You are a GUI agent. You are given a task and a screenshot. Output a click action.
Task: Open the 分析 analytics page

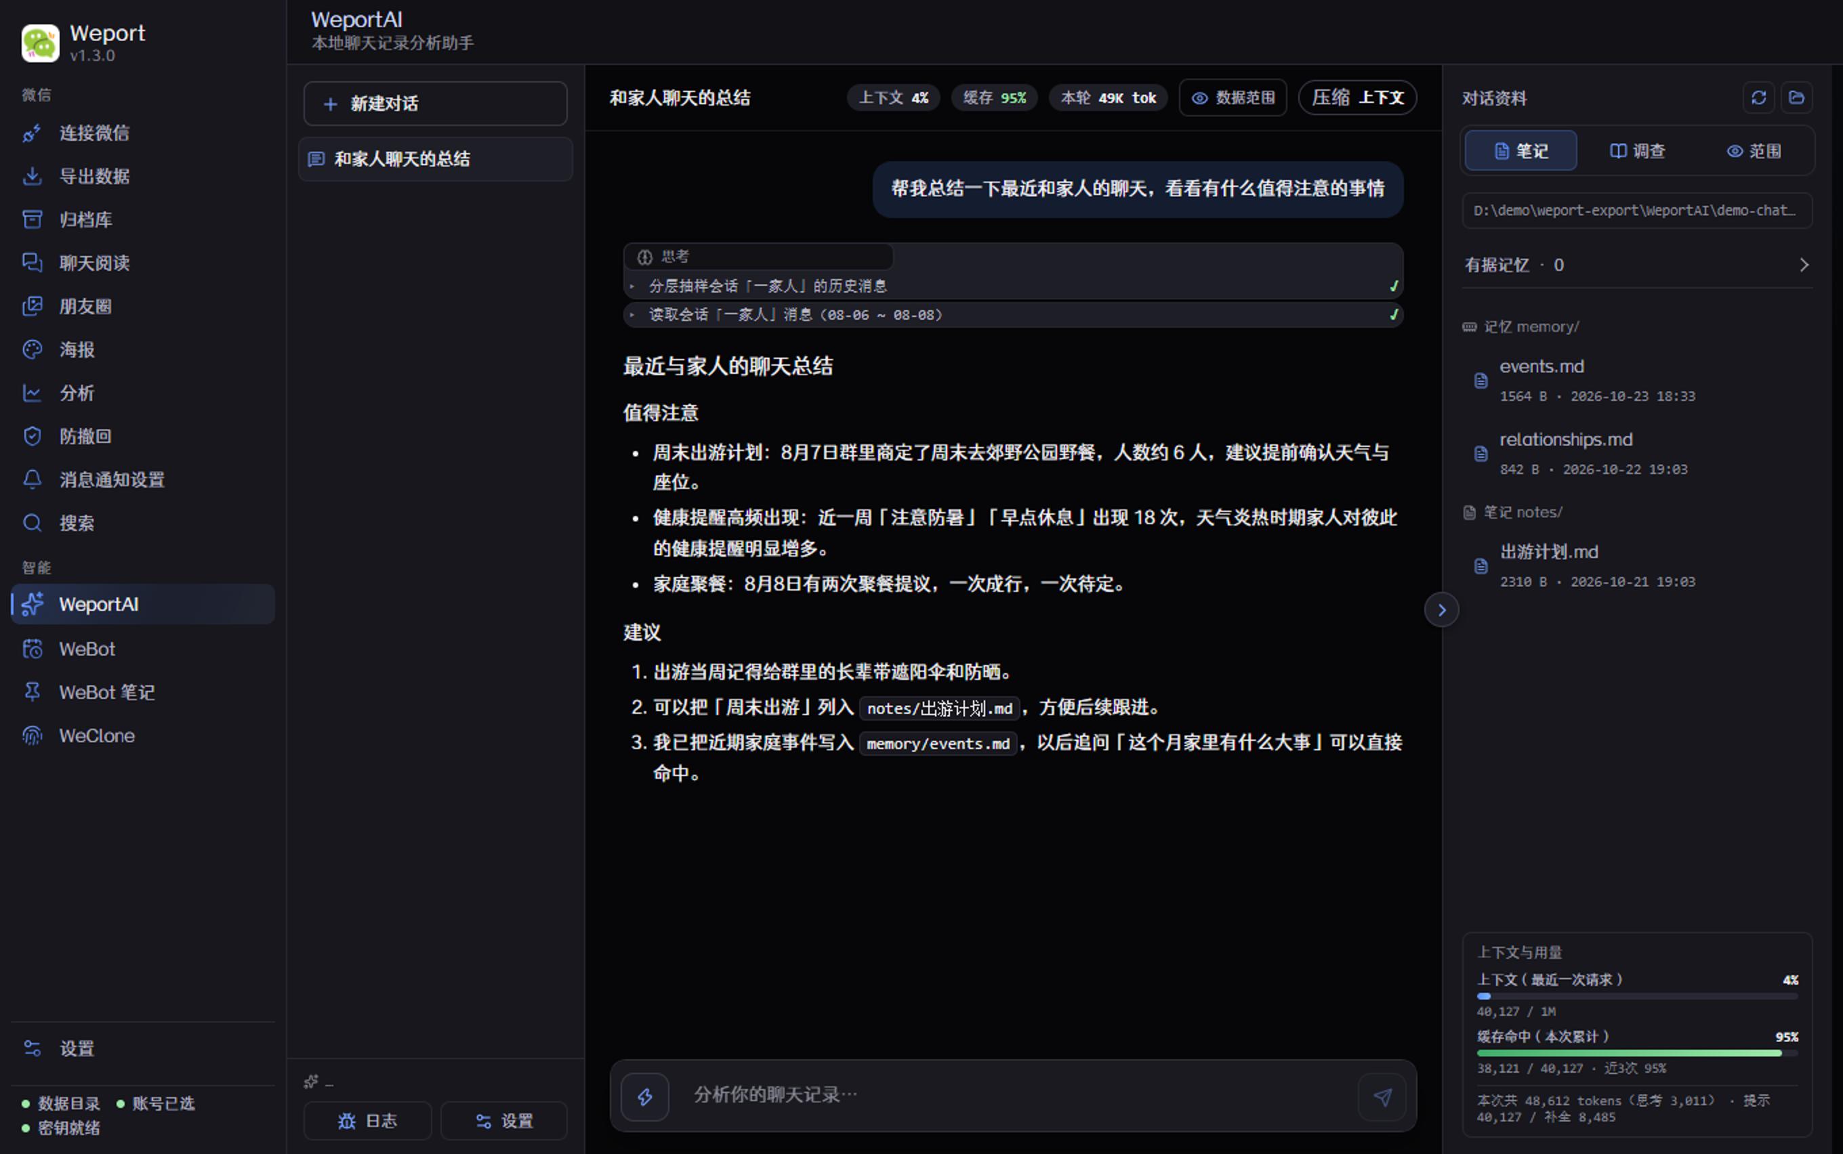click(x=143, y=393)
